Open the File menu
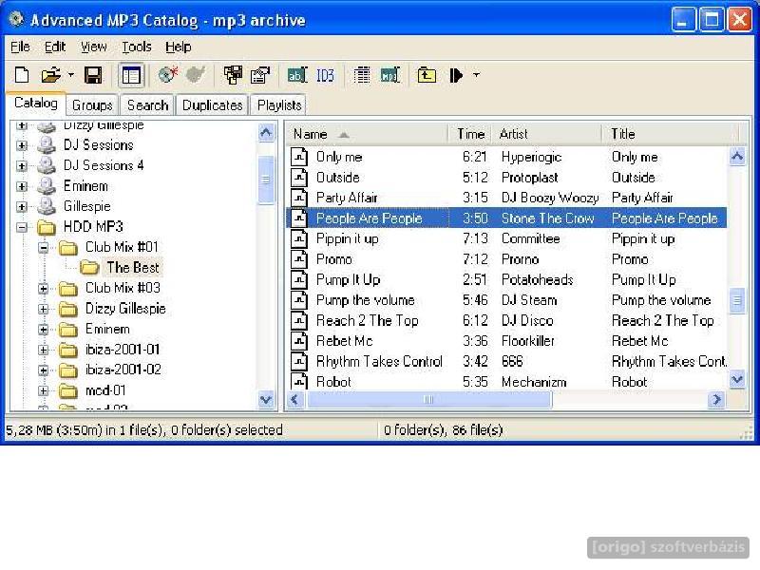Viewport: 760px width, 570px height. point(20,47)
